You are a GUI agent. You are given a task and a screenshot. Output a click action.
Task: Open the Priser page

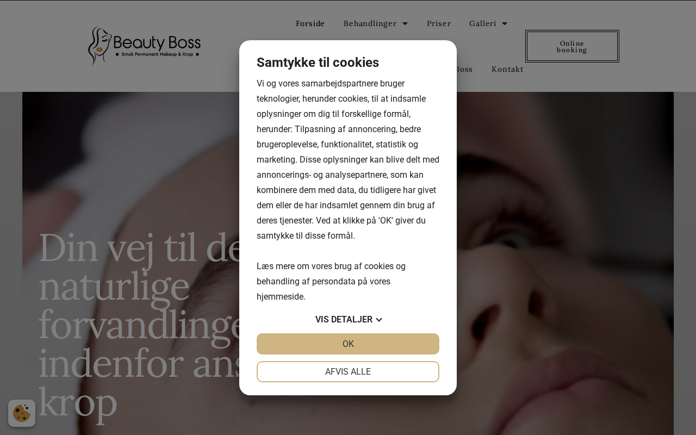click(x=439, y=23)
